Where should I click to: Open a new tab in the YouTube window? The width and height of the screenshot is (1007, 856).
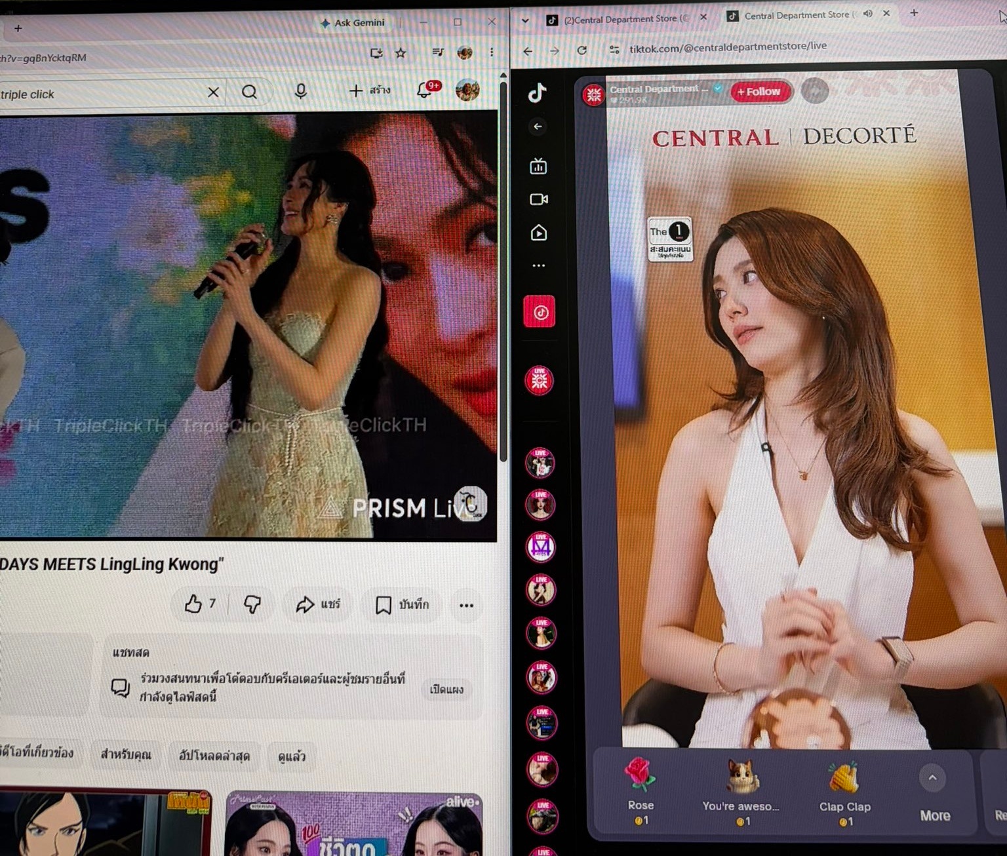[x=18, y=28]
